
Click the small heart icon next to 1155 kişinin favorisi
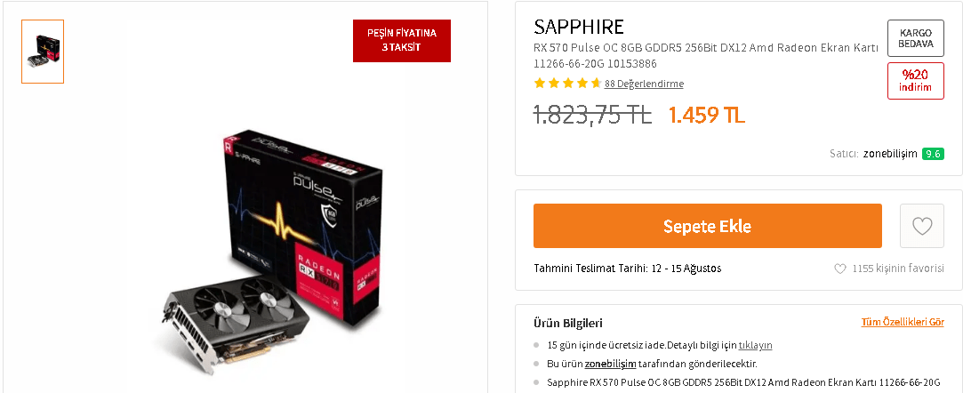tap(839, 269)
